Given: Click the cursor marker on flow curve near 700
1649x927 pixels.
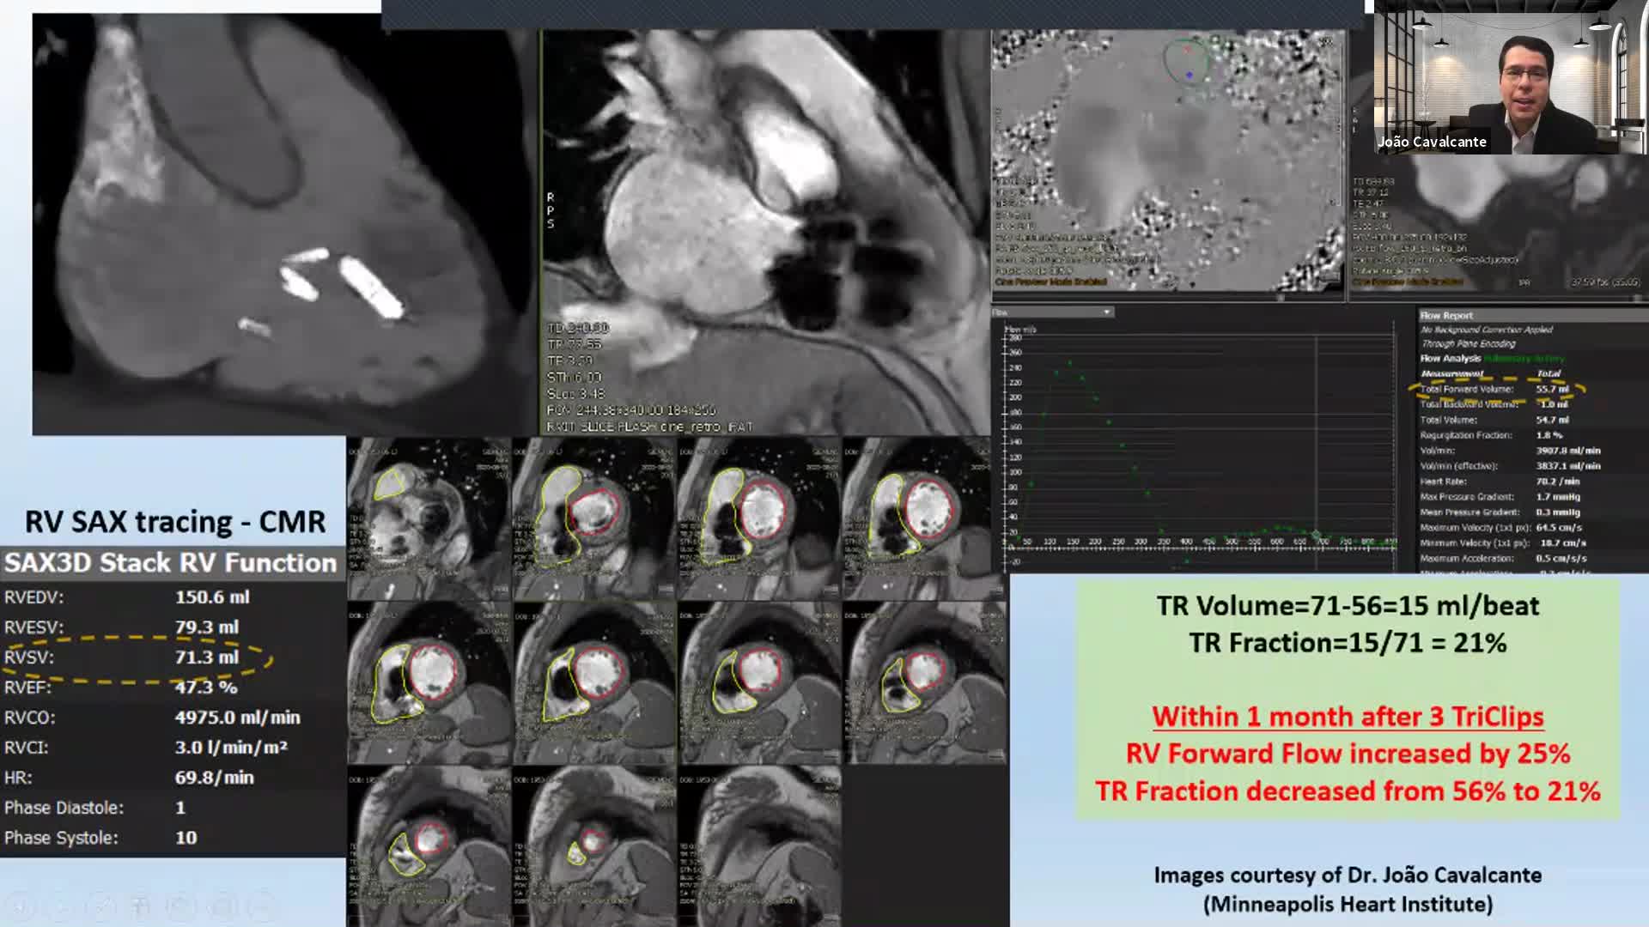Looking at the screenshot, I should (1315, 535).
